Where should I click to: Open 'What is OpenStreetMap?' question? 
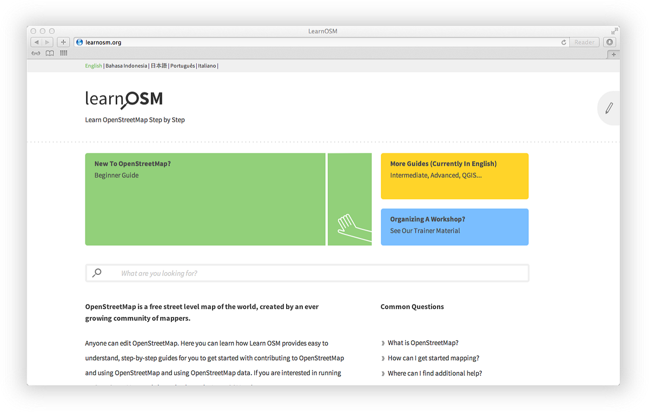coord(422,342)
